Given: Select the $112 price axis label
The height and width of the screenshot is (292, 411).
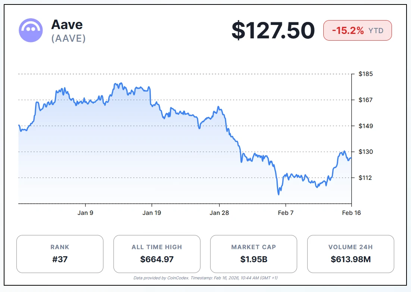Looking at the screenshot, I should click(365, 178).
